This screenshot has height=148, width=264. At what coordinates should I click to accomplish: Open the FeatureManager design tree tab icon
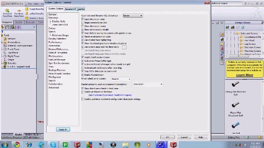point(2,27)
